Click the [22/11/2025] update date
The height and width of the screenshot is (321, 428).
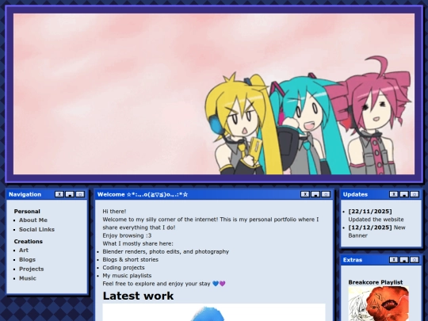370,212
